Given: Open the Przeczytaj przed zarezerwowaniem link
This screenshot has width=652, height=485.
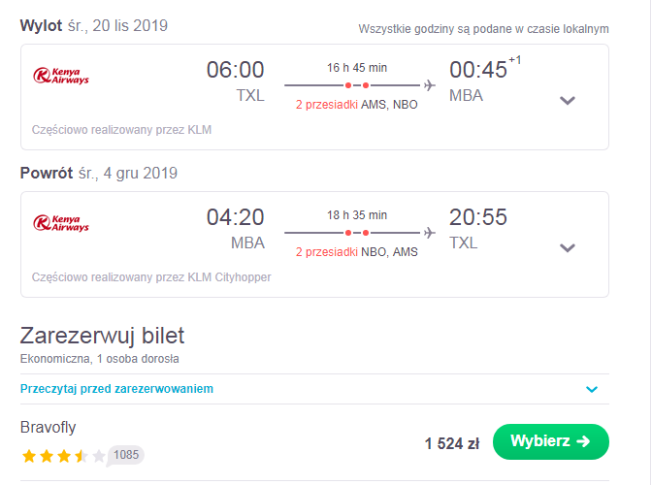Looking at the screenshot, I should coord(116,389).
